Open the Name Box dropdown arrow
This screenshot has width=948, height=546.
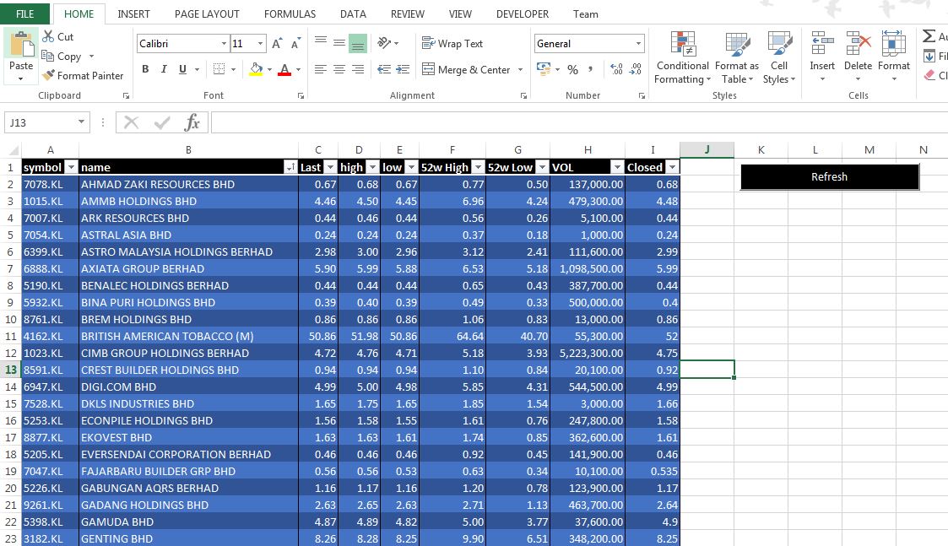81,122
